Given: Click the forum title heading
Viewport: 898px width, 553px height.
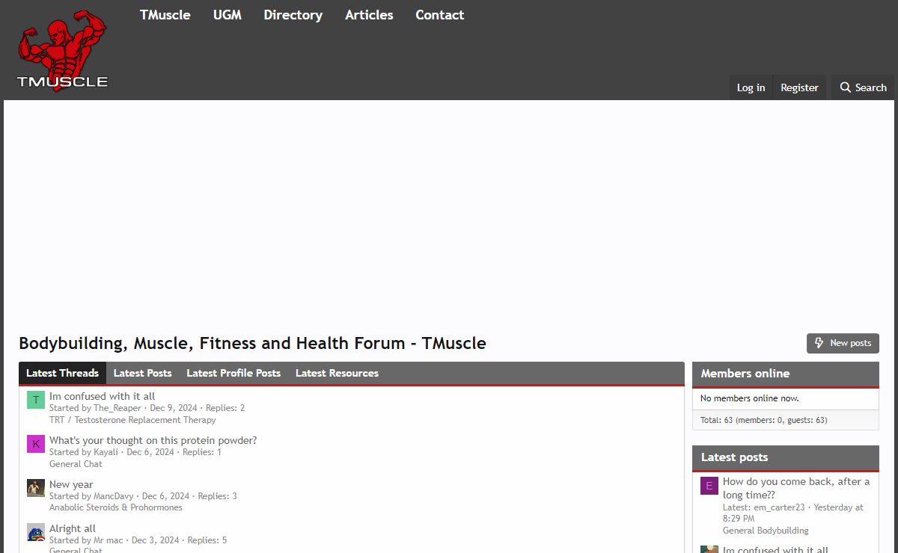Looking at the screenshot, I should [252, 344].
